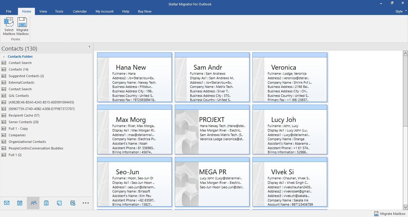Click 'Assistant's Name : Kim Peu' text
The image size is (408, 217).
point(132,196)
